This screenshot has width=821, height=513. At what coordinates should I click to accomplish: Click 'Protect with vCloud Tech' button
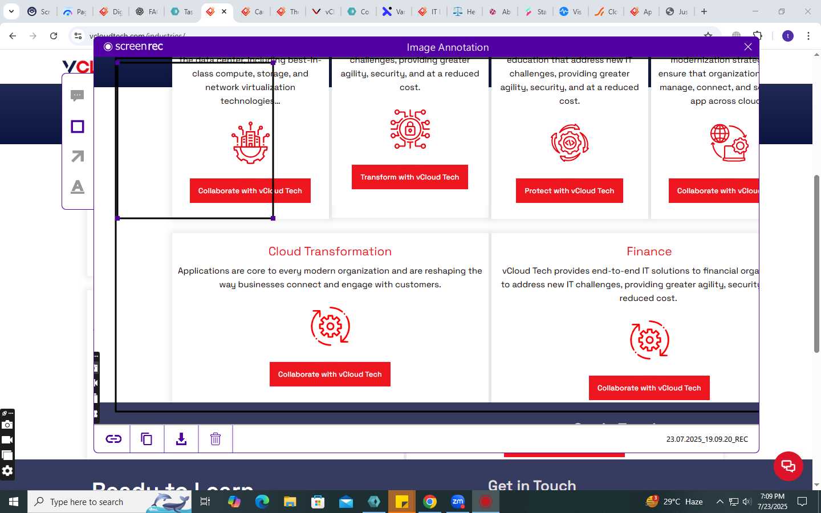570,191
